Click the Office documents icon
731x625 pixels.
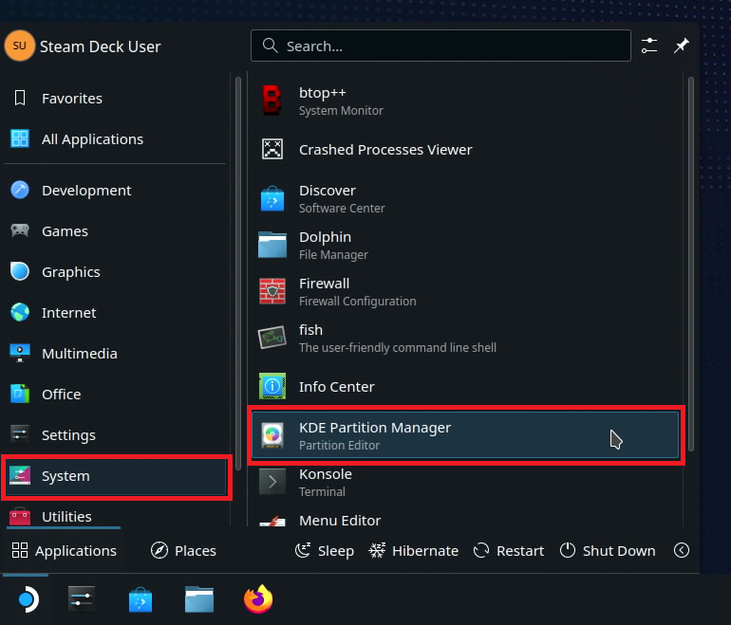[x=20, y=394]
